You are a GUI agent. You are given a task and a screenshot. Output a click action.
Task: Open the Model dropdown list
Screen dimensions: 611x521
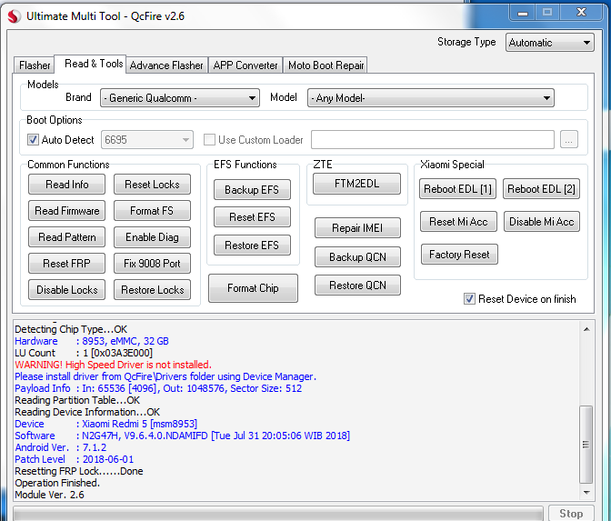click(431, 98)
